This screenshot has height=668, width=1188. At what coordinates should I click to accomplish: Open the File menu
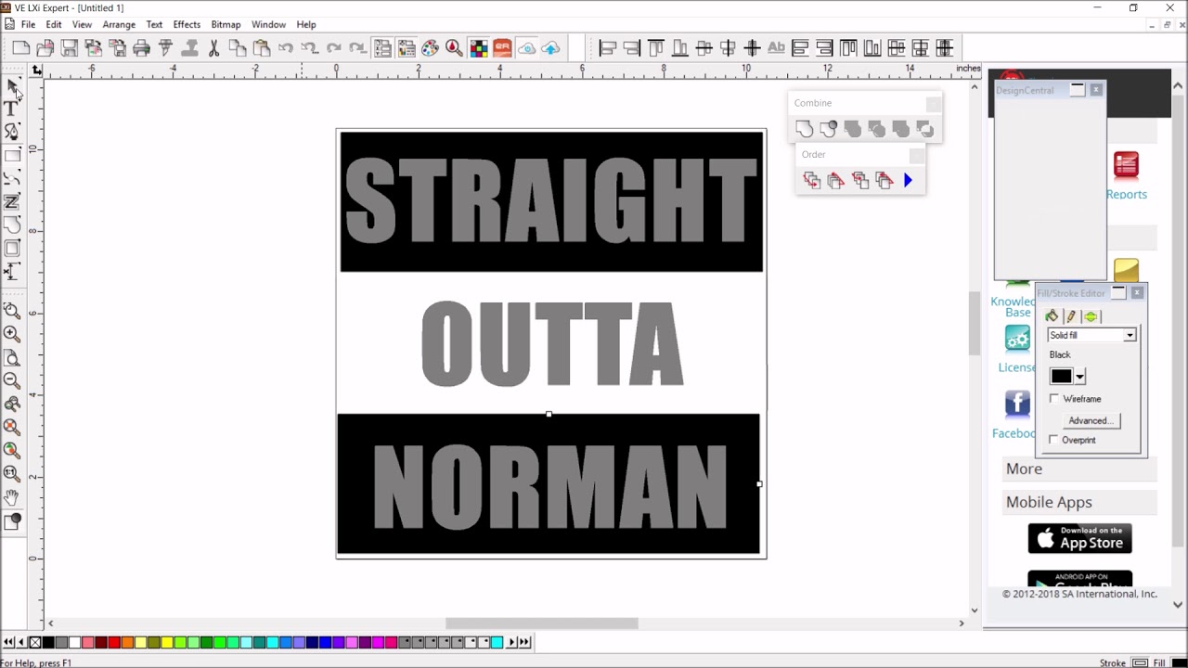point(28,24)
